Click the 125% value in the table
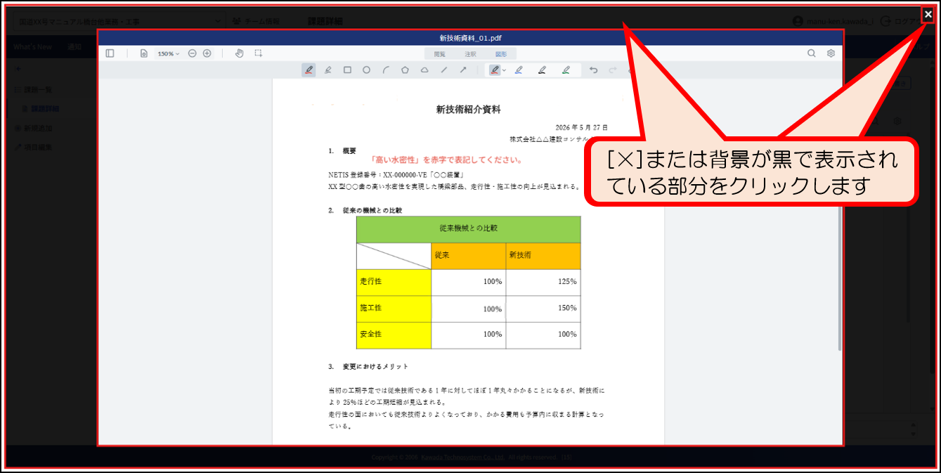 pos(566,282)
